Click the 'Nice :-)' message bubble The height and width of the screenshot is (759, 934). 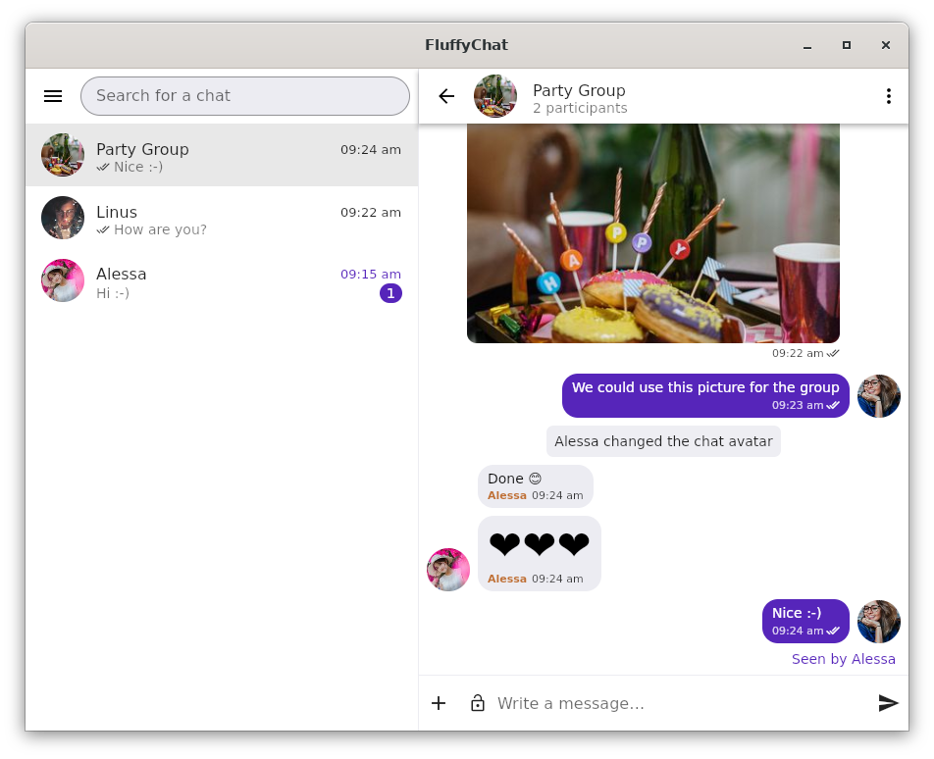tap(805, 621)
